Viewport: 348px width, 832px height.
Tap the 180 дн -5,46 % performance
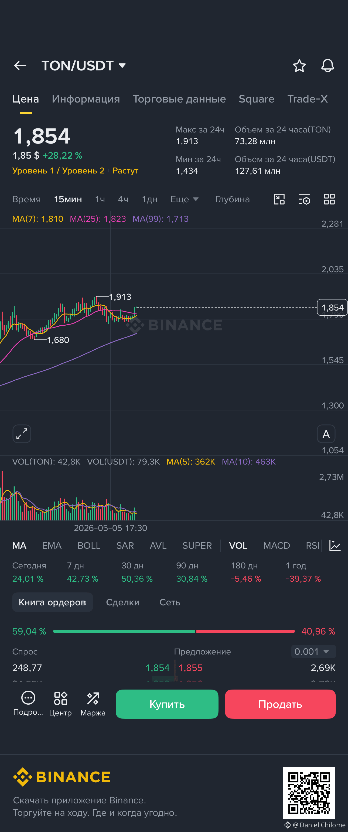click(x=246, y=572)
